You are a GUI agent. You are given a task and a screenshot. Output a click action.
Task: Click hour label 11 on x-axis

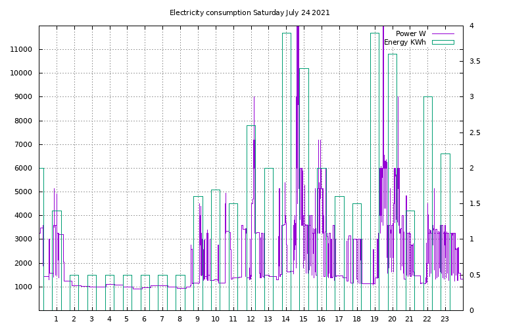(233, 319)
